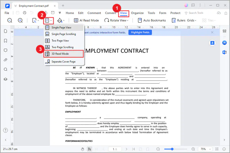Click the zoom in magnifier in View toolbar
The height and width of the screenshot is (153, 230).
(20, 20)
